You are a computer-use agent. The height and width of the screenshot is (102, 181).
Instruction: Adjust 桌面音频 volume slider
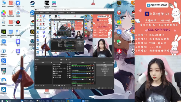(80, 80)
